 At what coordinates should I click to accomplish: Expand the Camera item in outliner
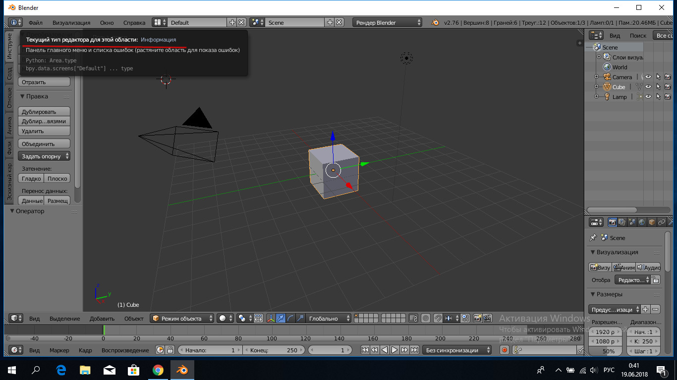597,77
